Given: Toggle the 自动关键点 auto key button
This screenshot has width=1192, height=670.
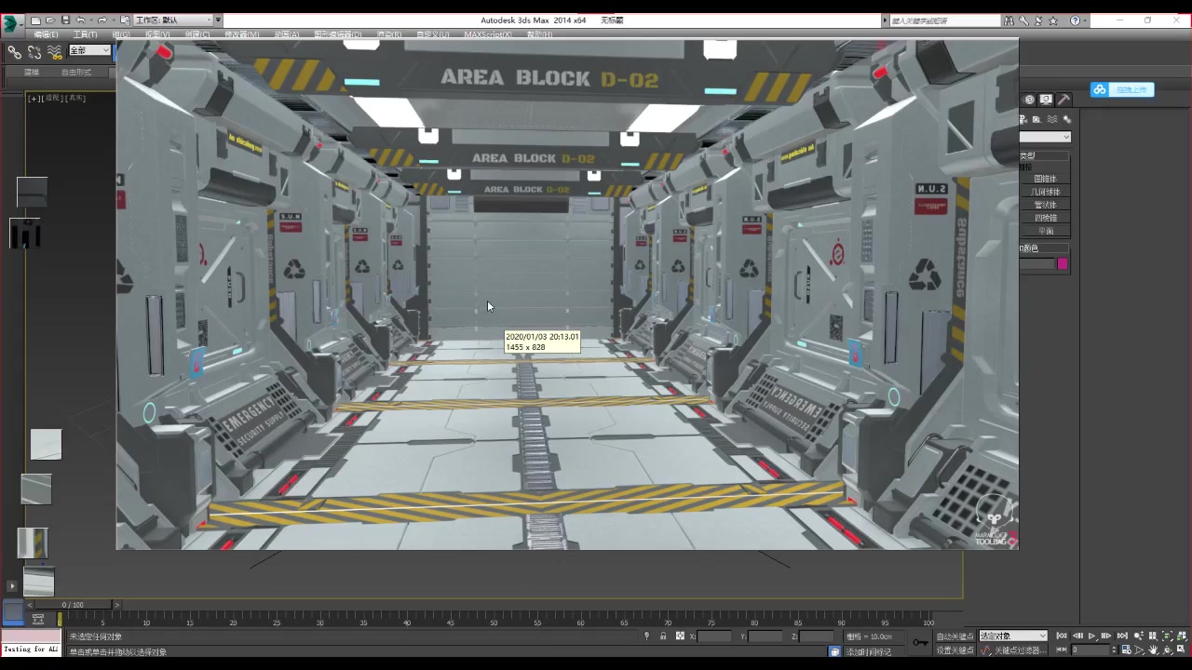Looking at the screenshot, I should [955, 636].
